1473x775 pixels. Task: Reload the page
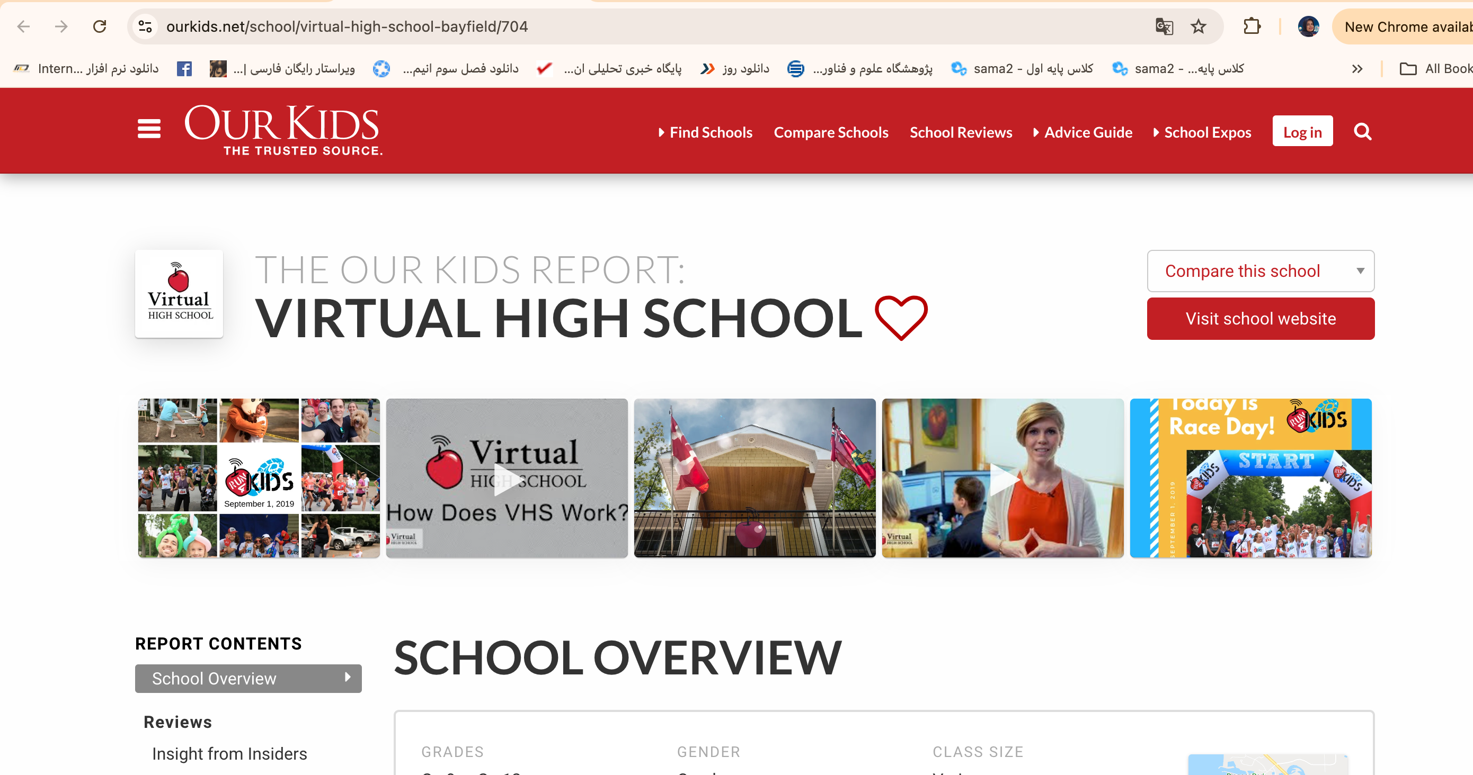[x=100, y=26]
